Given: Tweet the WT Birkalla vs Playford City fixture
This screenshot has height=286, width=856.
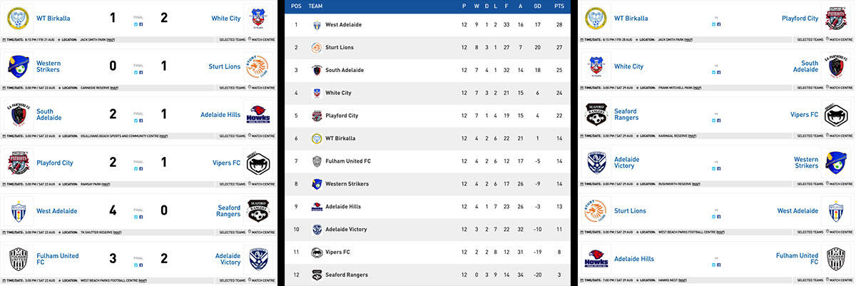Looking at the screenshot, I should coord(713,24).
